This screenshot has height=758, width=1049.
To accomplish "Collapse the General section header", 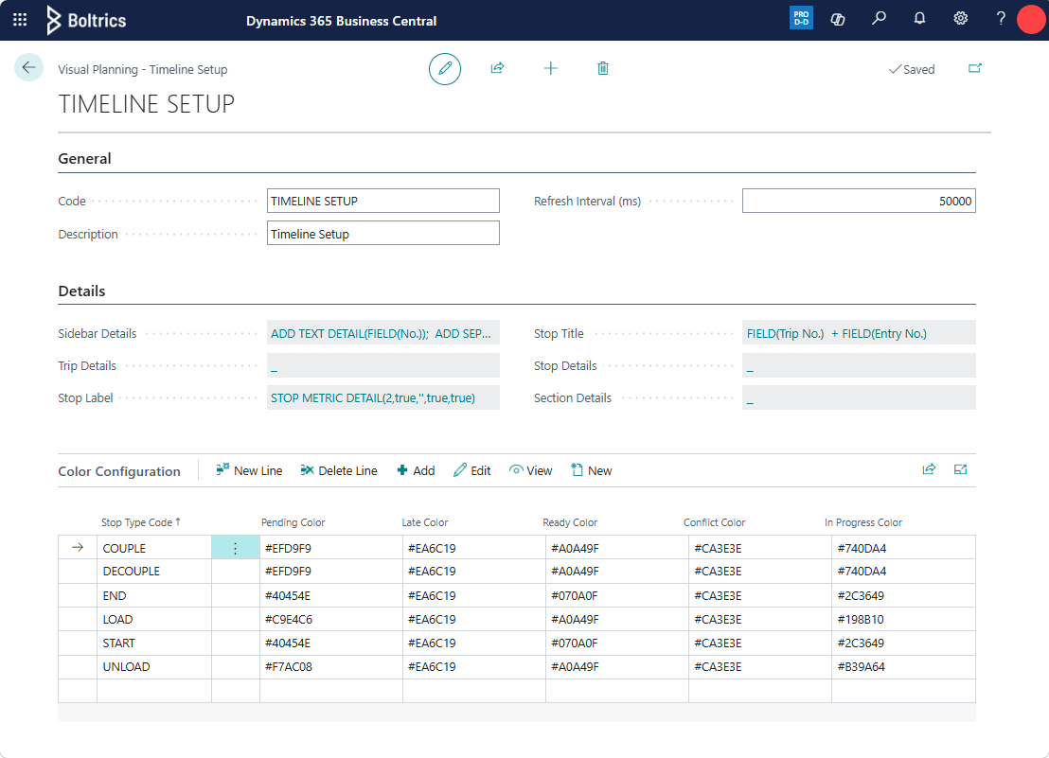I will point(84,158).
